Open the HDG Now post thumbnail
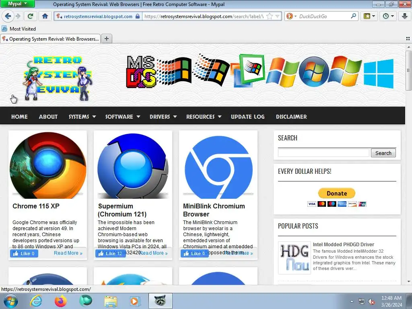Screen dimensions: 412x309 294,258
